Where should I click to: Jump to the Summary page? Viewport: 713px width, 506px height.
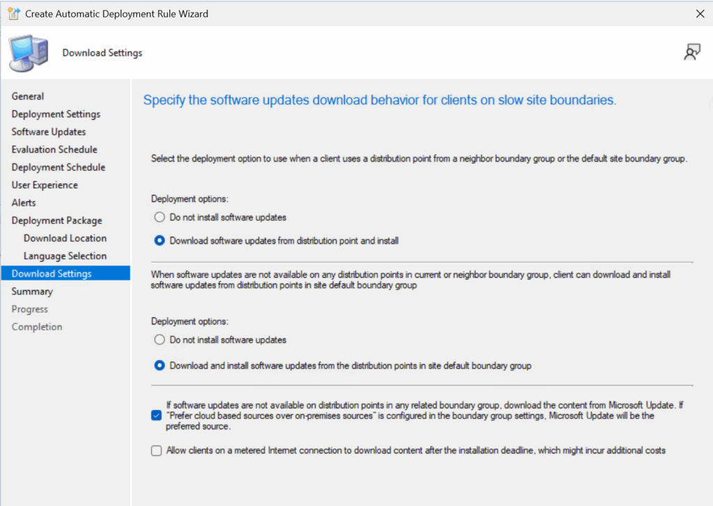click(x=32, y=292)
